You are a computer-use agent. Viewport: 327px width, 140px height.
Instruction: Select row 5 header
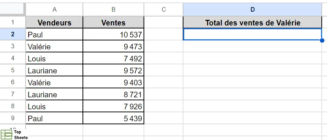tap(13, 70)
